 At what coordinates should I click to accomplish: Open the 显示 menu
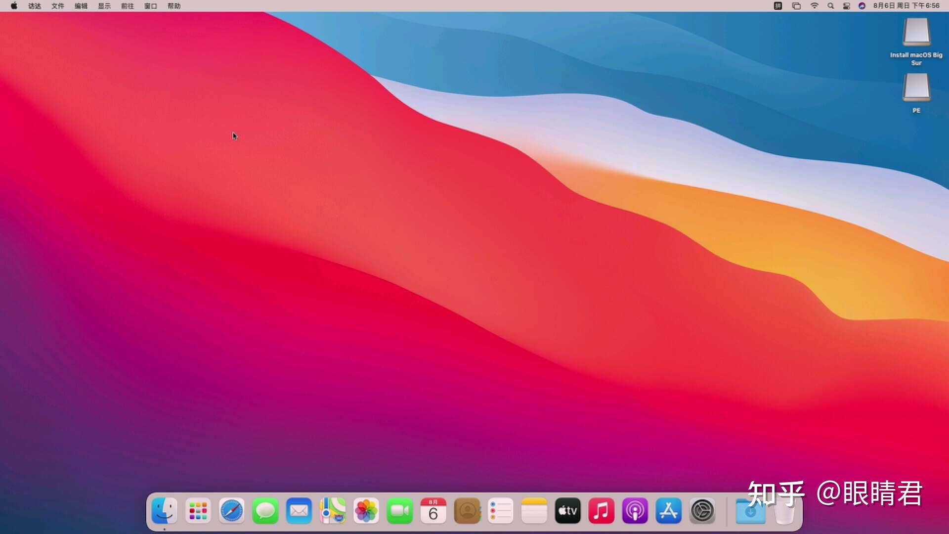coord(104,6)
